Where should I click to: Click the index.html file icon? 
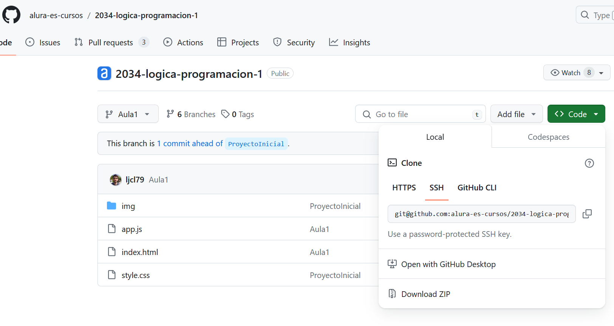tap(112, 252)
